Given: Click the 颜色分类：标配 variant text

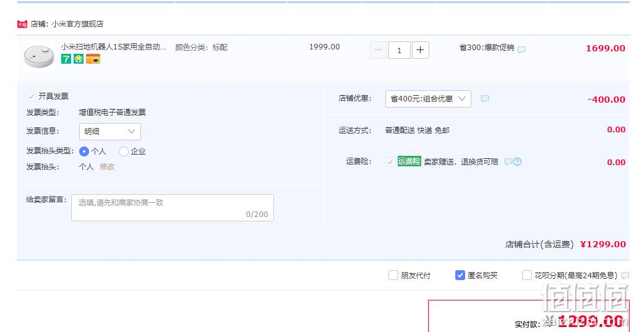Looking at the screenshot, I should coord(202,48).
